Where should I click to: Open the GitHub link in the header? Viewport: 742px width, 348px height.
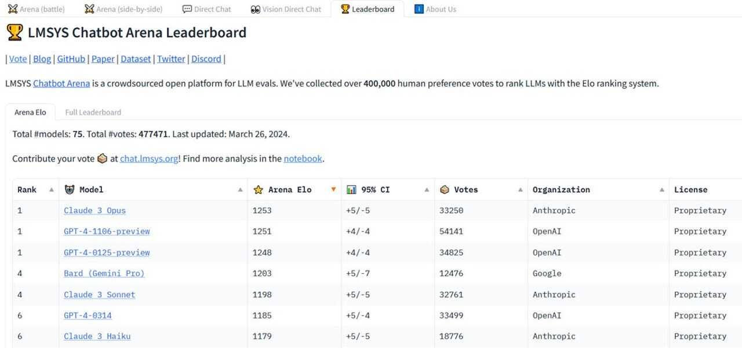tap(71, 59)
